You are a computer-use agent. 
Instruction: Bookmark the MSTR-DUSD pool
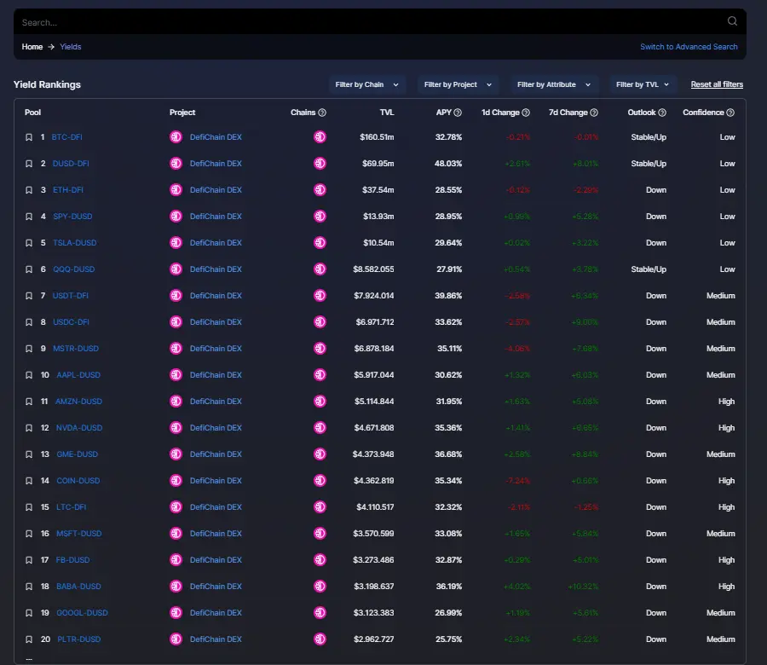29,349
